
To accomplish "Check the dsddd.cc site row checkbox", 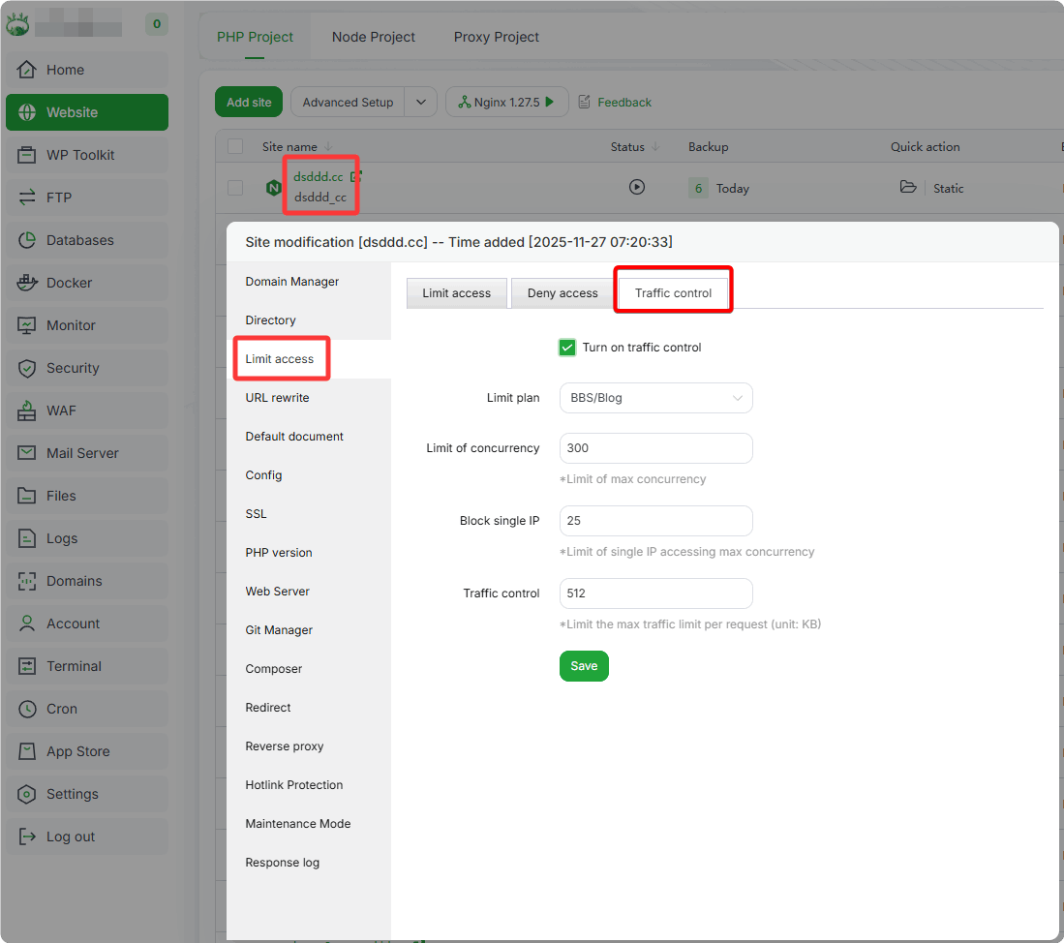I will [x=235, y=188].
